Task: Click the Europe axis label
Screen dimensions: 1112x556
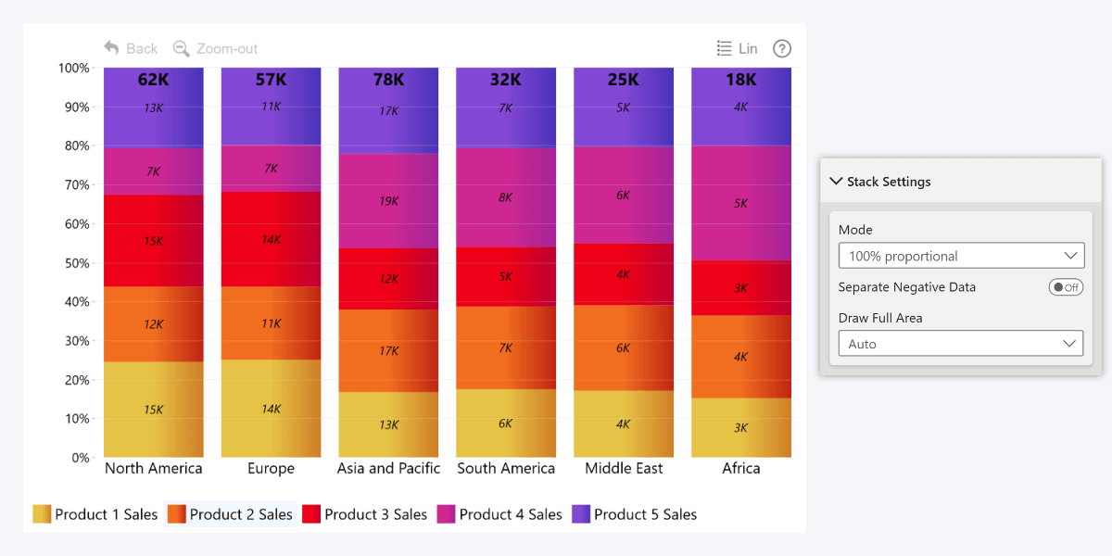Action: coord(271,468)
